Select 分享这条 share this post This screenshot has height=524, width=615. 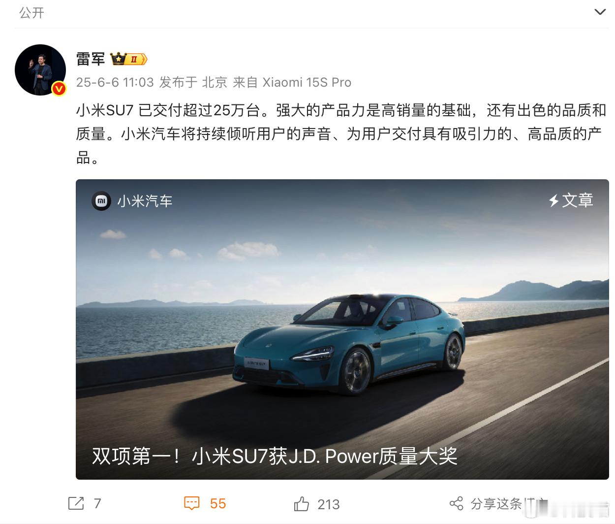point(496,504)
